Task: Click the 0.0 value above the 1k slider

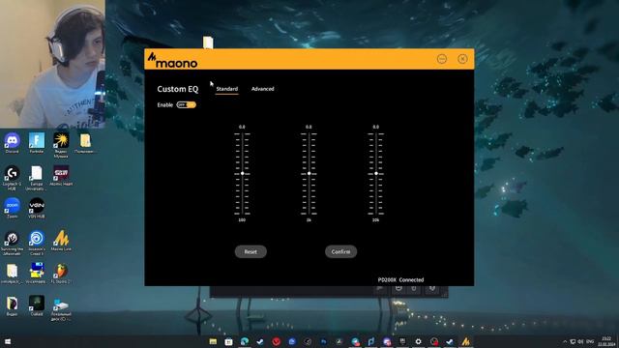Action: [309, 127]
